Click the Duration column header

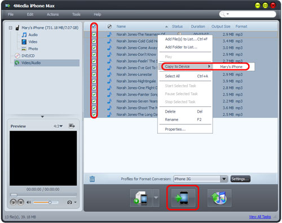point(198,26)
